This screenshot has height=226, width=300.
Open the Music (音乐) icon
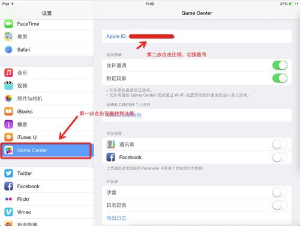8,73
